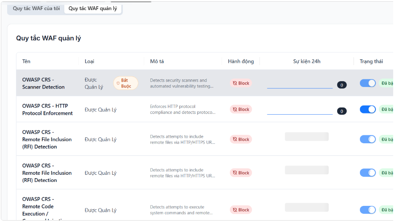This screenshot has height=221, width=394.
Task: Select 'Quy tắc WAF quản lý' tab
Action: (x=93, y=8)
